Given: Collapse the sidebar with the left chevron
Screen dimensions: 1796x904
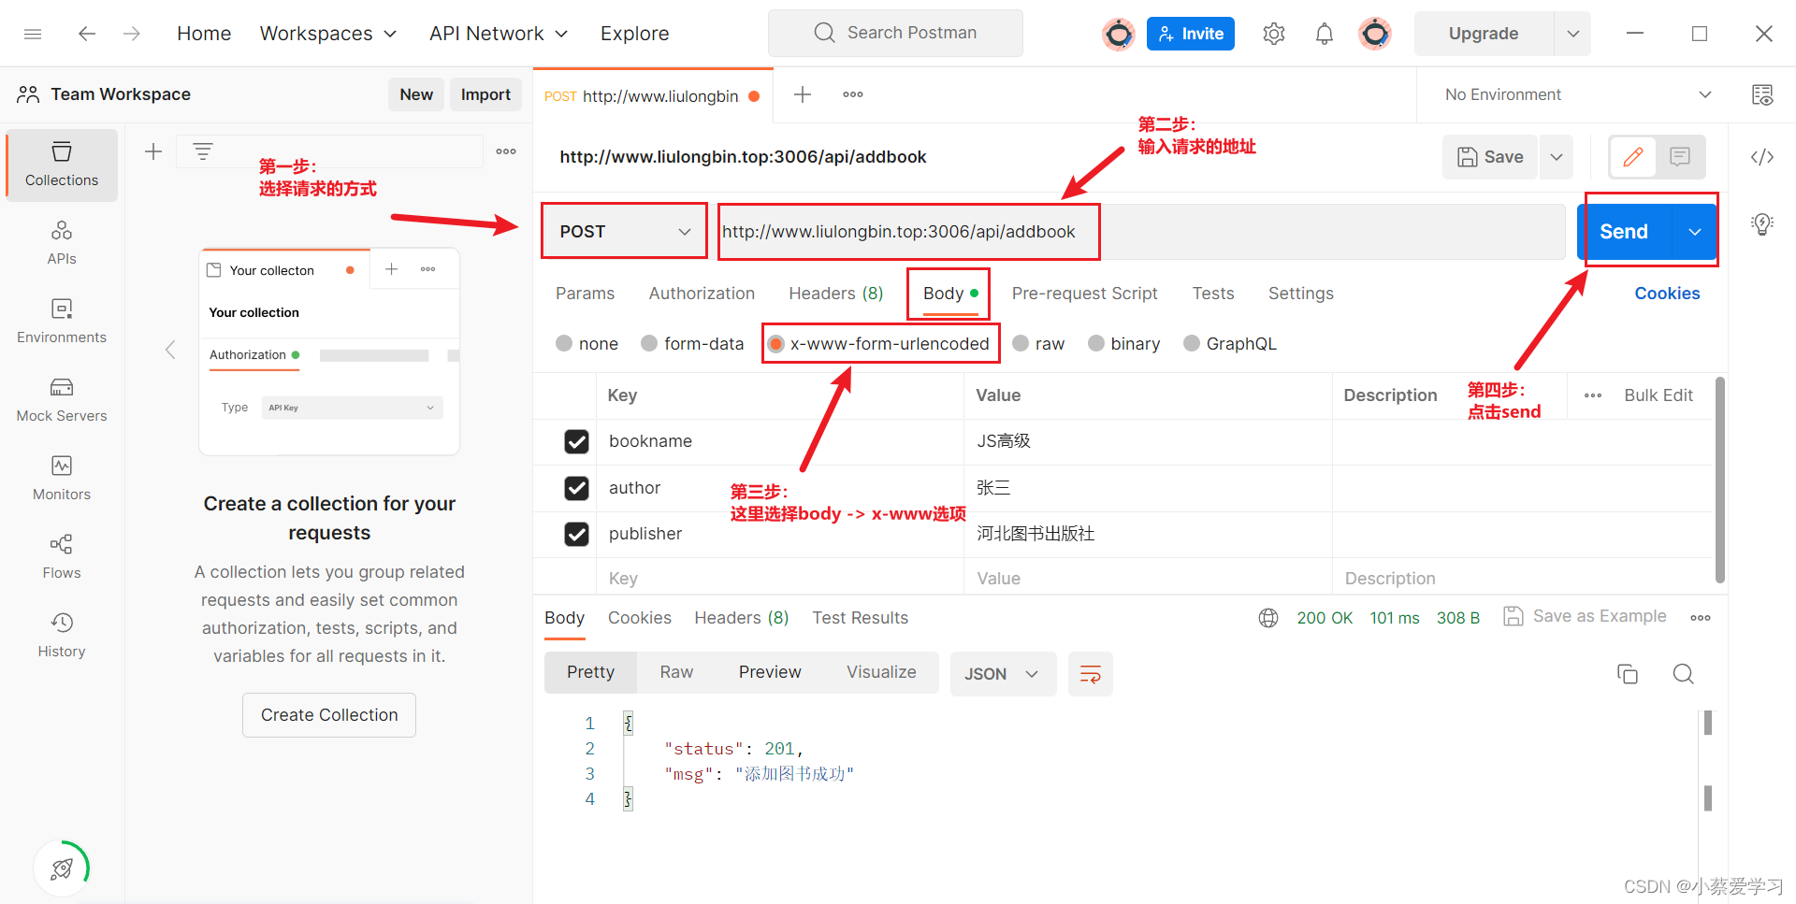Looking at the screenshot, I should tap(170, 350).
